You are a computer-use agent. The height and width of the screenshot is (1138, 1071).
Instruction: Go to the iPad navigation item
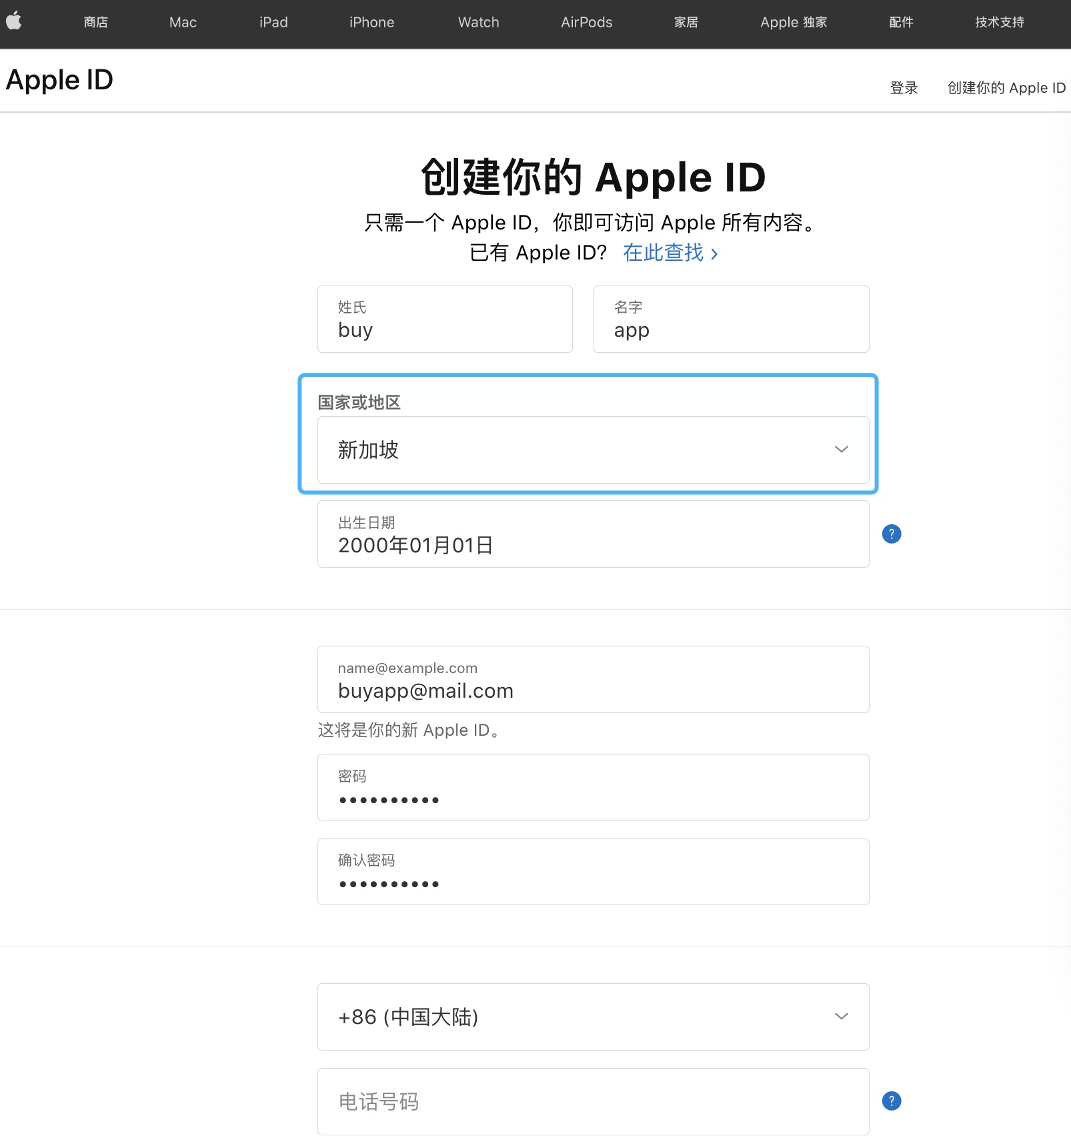click(273, 22)
